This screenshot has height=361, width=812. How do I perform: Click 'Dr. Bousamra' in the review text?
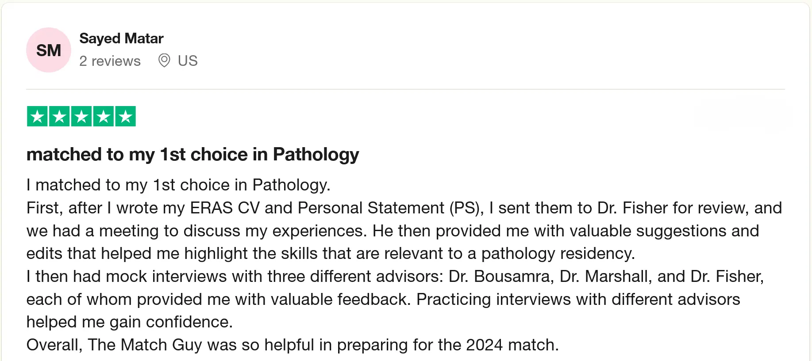tap(501, 277)
